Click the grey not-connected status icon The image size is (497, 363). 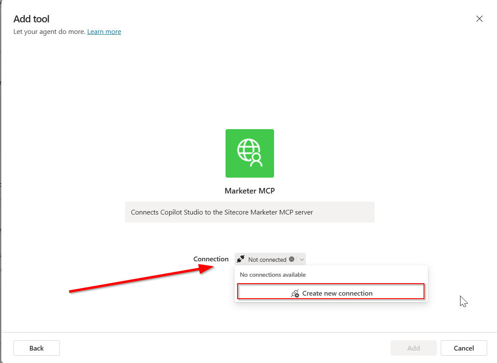pyautogui.click(x=292, y=259)
